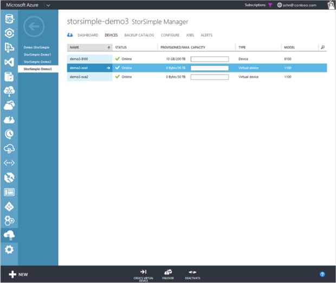Click the New button
Viewport: 336px width, 283px height.
(18, 274)
